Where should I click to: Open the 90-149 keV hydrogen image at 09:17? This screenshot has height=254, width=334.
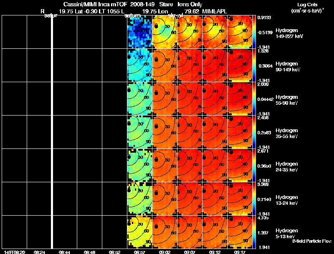(x=240, y=65)
